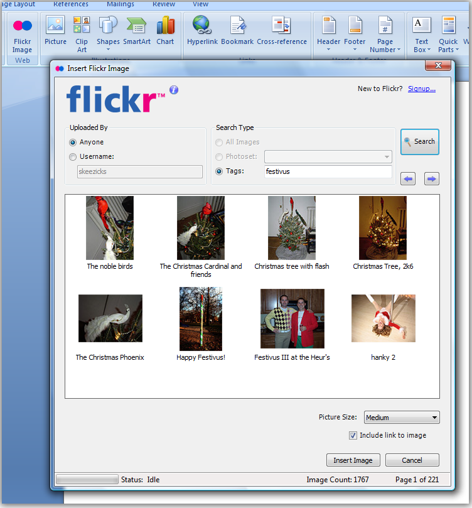The width and height of the screenshot is (472, 508).
Task: Open the Text Box dropdown
Action: [x=422, y=35]
